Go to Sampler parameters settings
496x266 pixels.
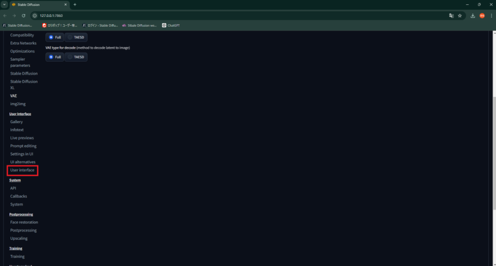20,62
